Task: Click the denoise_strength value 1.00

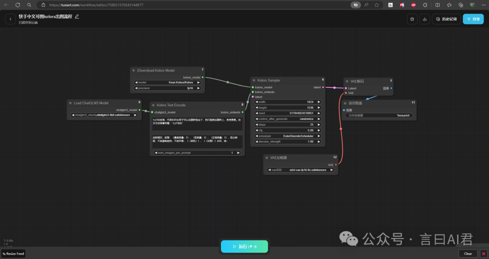Action: click(310, 141)
